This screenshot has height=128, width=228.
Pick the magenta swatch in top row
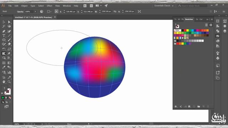point(197,30)
